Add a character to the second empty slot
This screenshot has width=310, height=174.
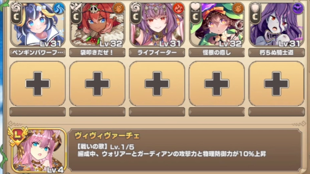[97, 84]
